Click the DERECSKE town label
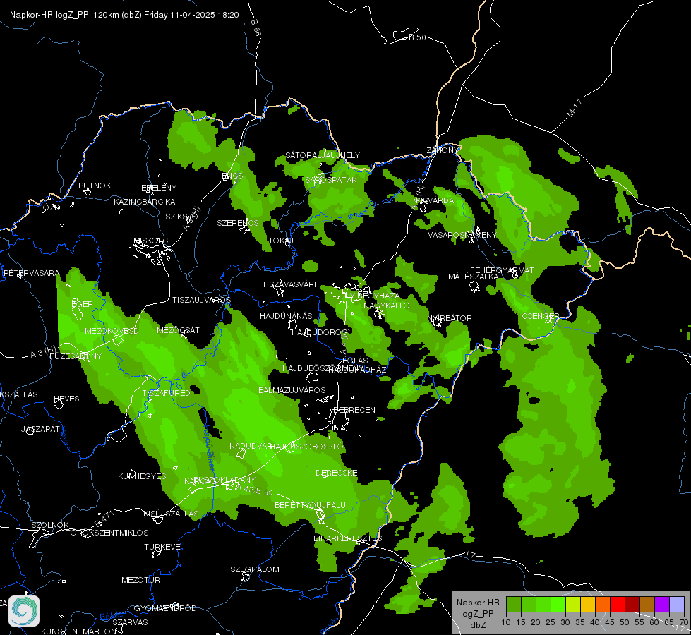This screenshot has height=635, width=691. coord(336,473)
